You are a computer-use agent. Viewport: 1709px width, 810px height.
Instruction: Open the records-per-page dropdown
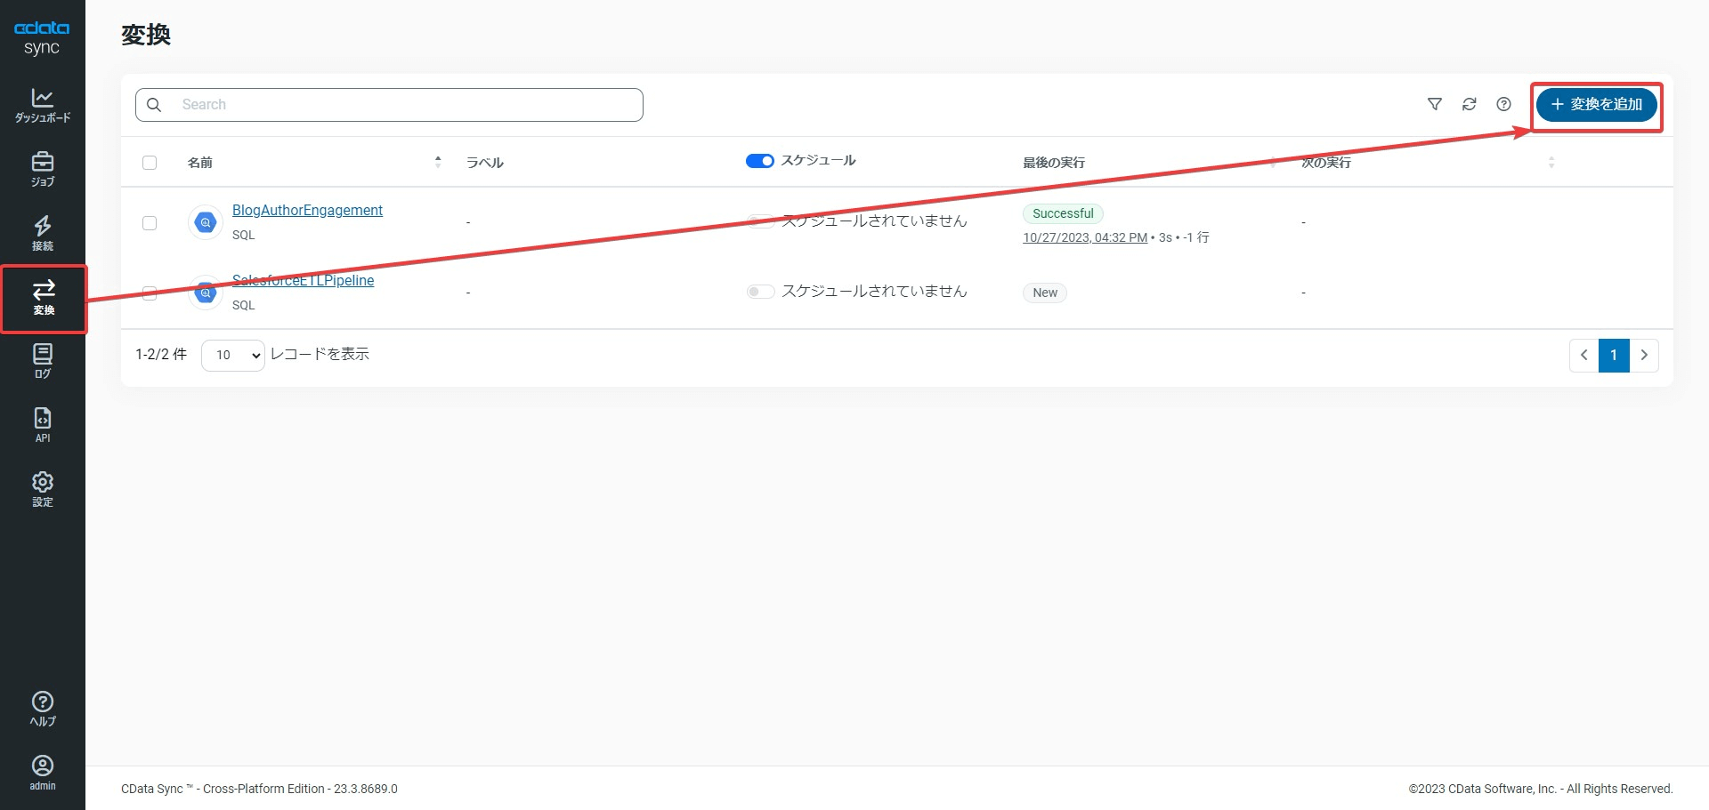point(233,355)
